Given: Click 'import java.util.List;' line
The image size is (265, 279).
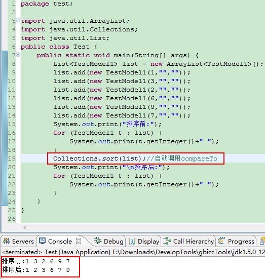Looking at the screenshot, I should [65, 38].
